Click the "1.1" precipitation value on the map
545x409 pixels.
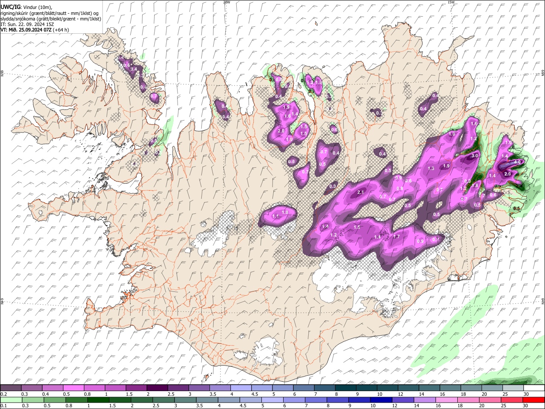(x=275, y=216)
